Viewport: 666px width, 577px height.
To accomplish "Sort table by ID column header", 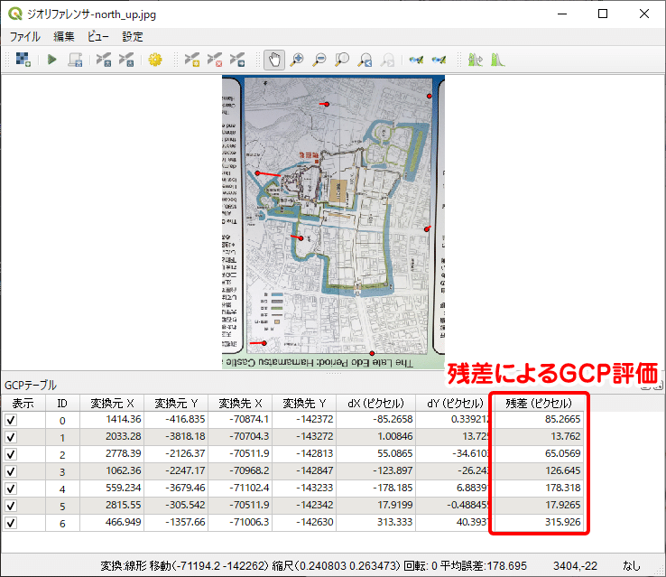I will (x=62, y=404).
